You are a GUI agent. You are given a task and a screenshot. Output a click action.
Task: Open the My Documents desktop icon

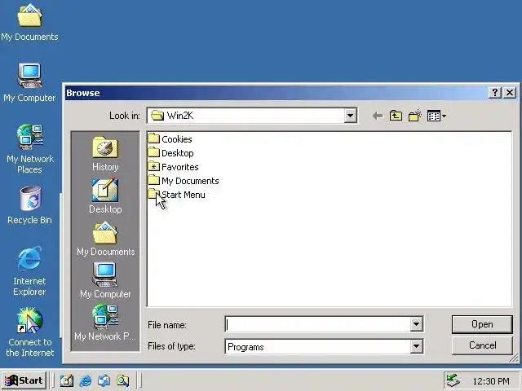click(29, 22)
